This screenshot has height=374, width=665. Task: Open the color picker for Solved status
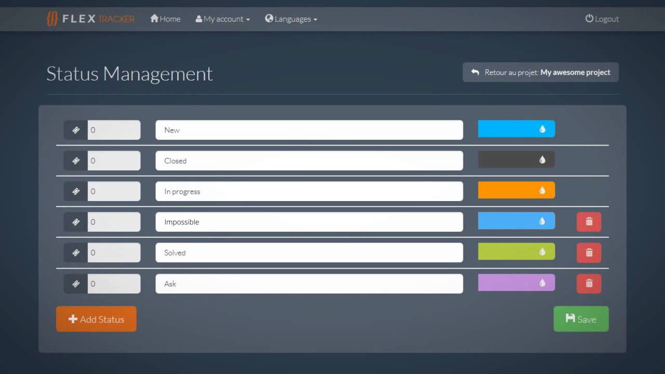click(x=516, y=251)
